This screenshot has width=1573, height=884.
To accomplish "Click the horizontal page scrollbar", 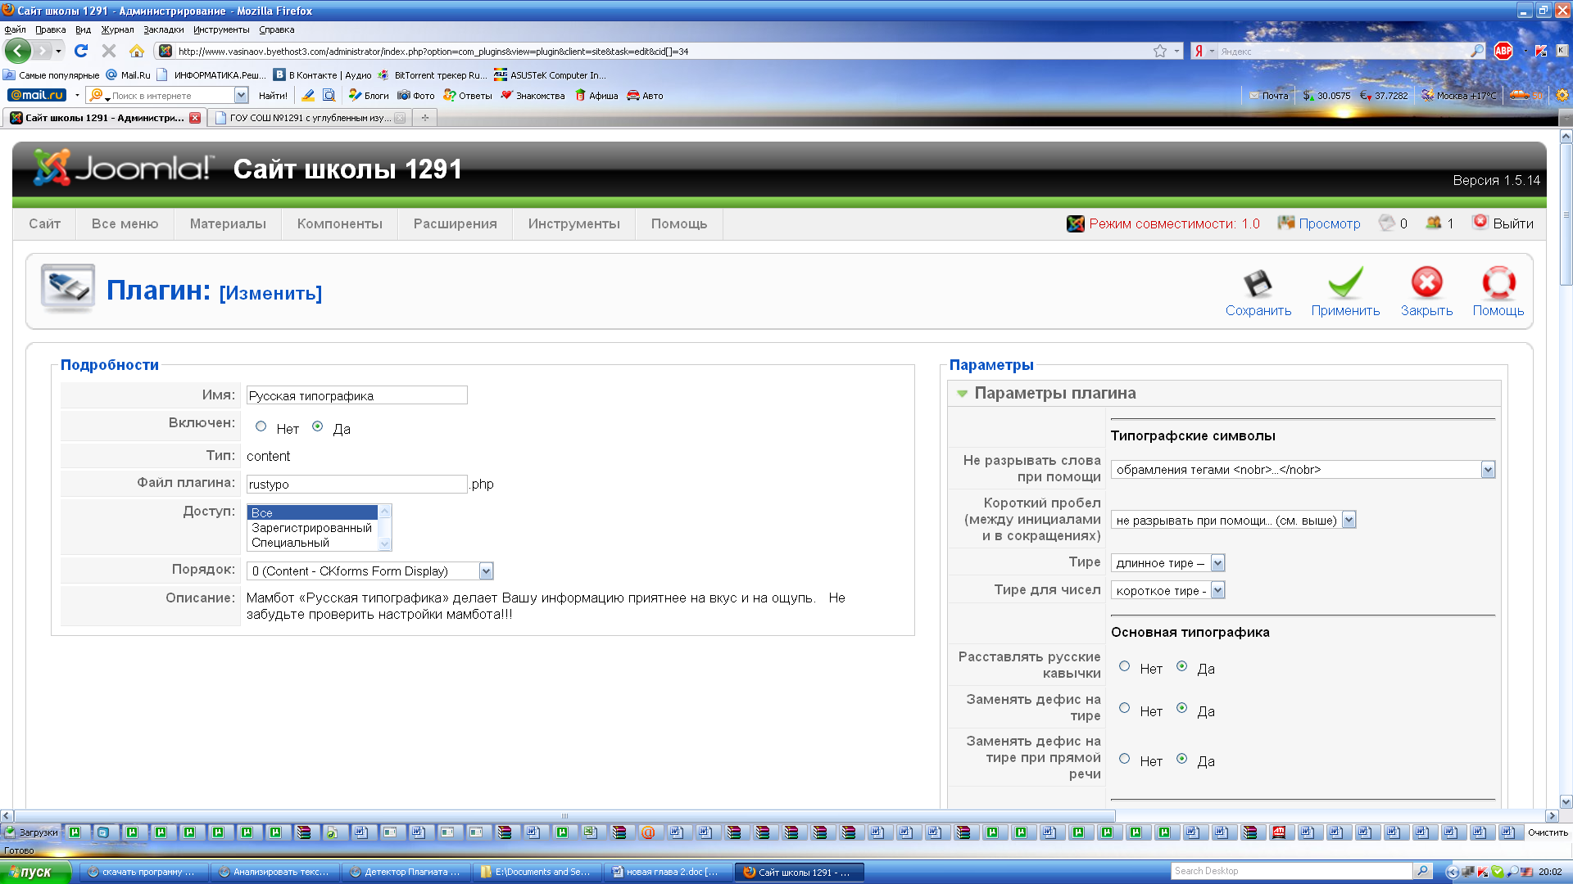I will pyautogui.click(x=565, y=816).
